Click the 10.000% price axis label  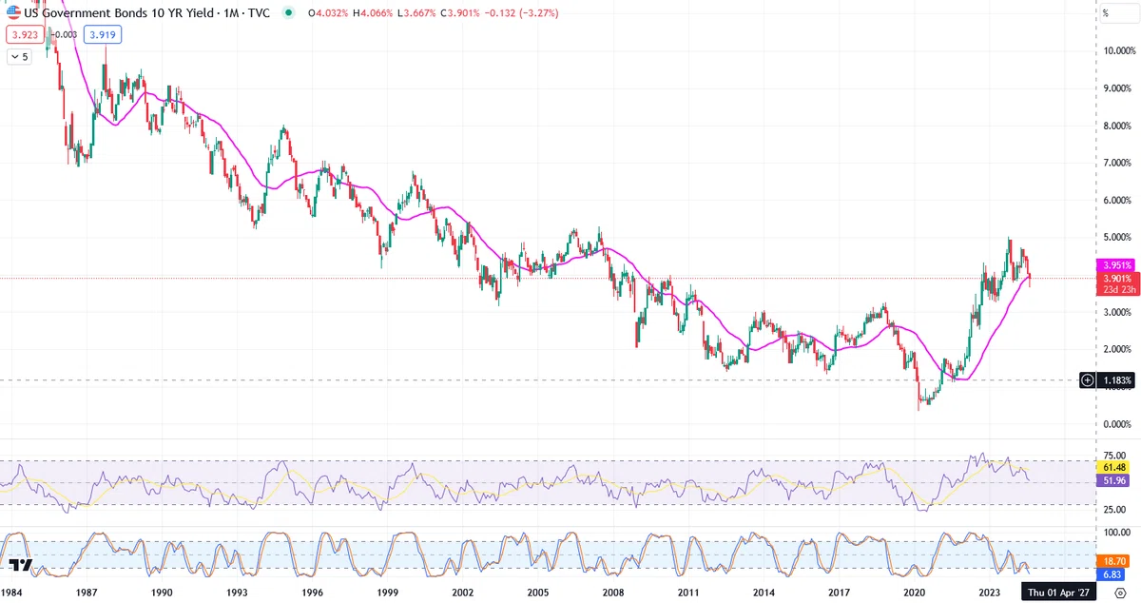tap(1118, 50)
